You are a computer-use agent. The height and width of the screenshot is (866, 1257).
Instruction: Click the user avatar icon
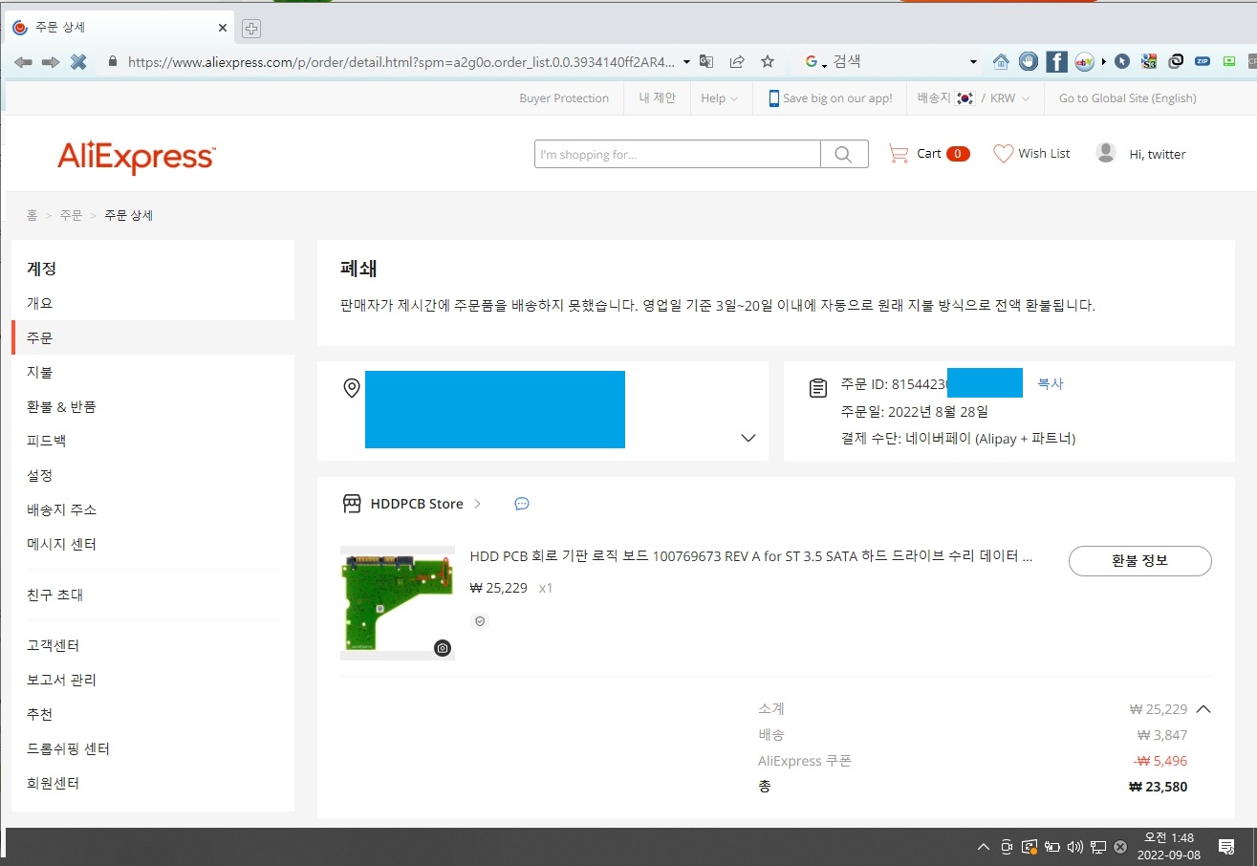click(x=1106, y=153)
